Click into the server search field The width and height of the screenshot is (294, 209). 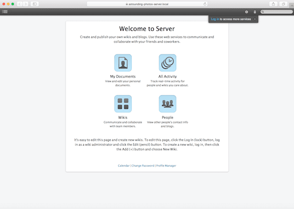(277, 11)
